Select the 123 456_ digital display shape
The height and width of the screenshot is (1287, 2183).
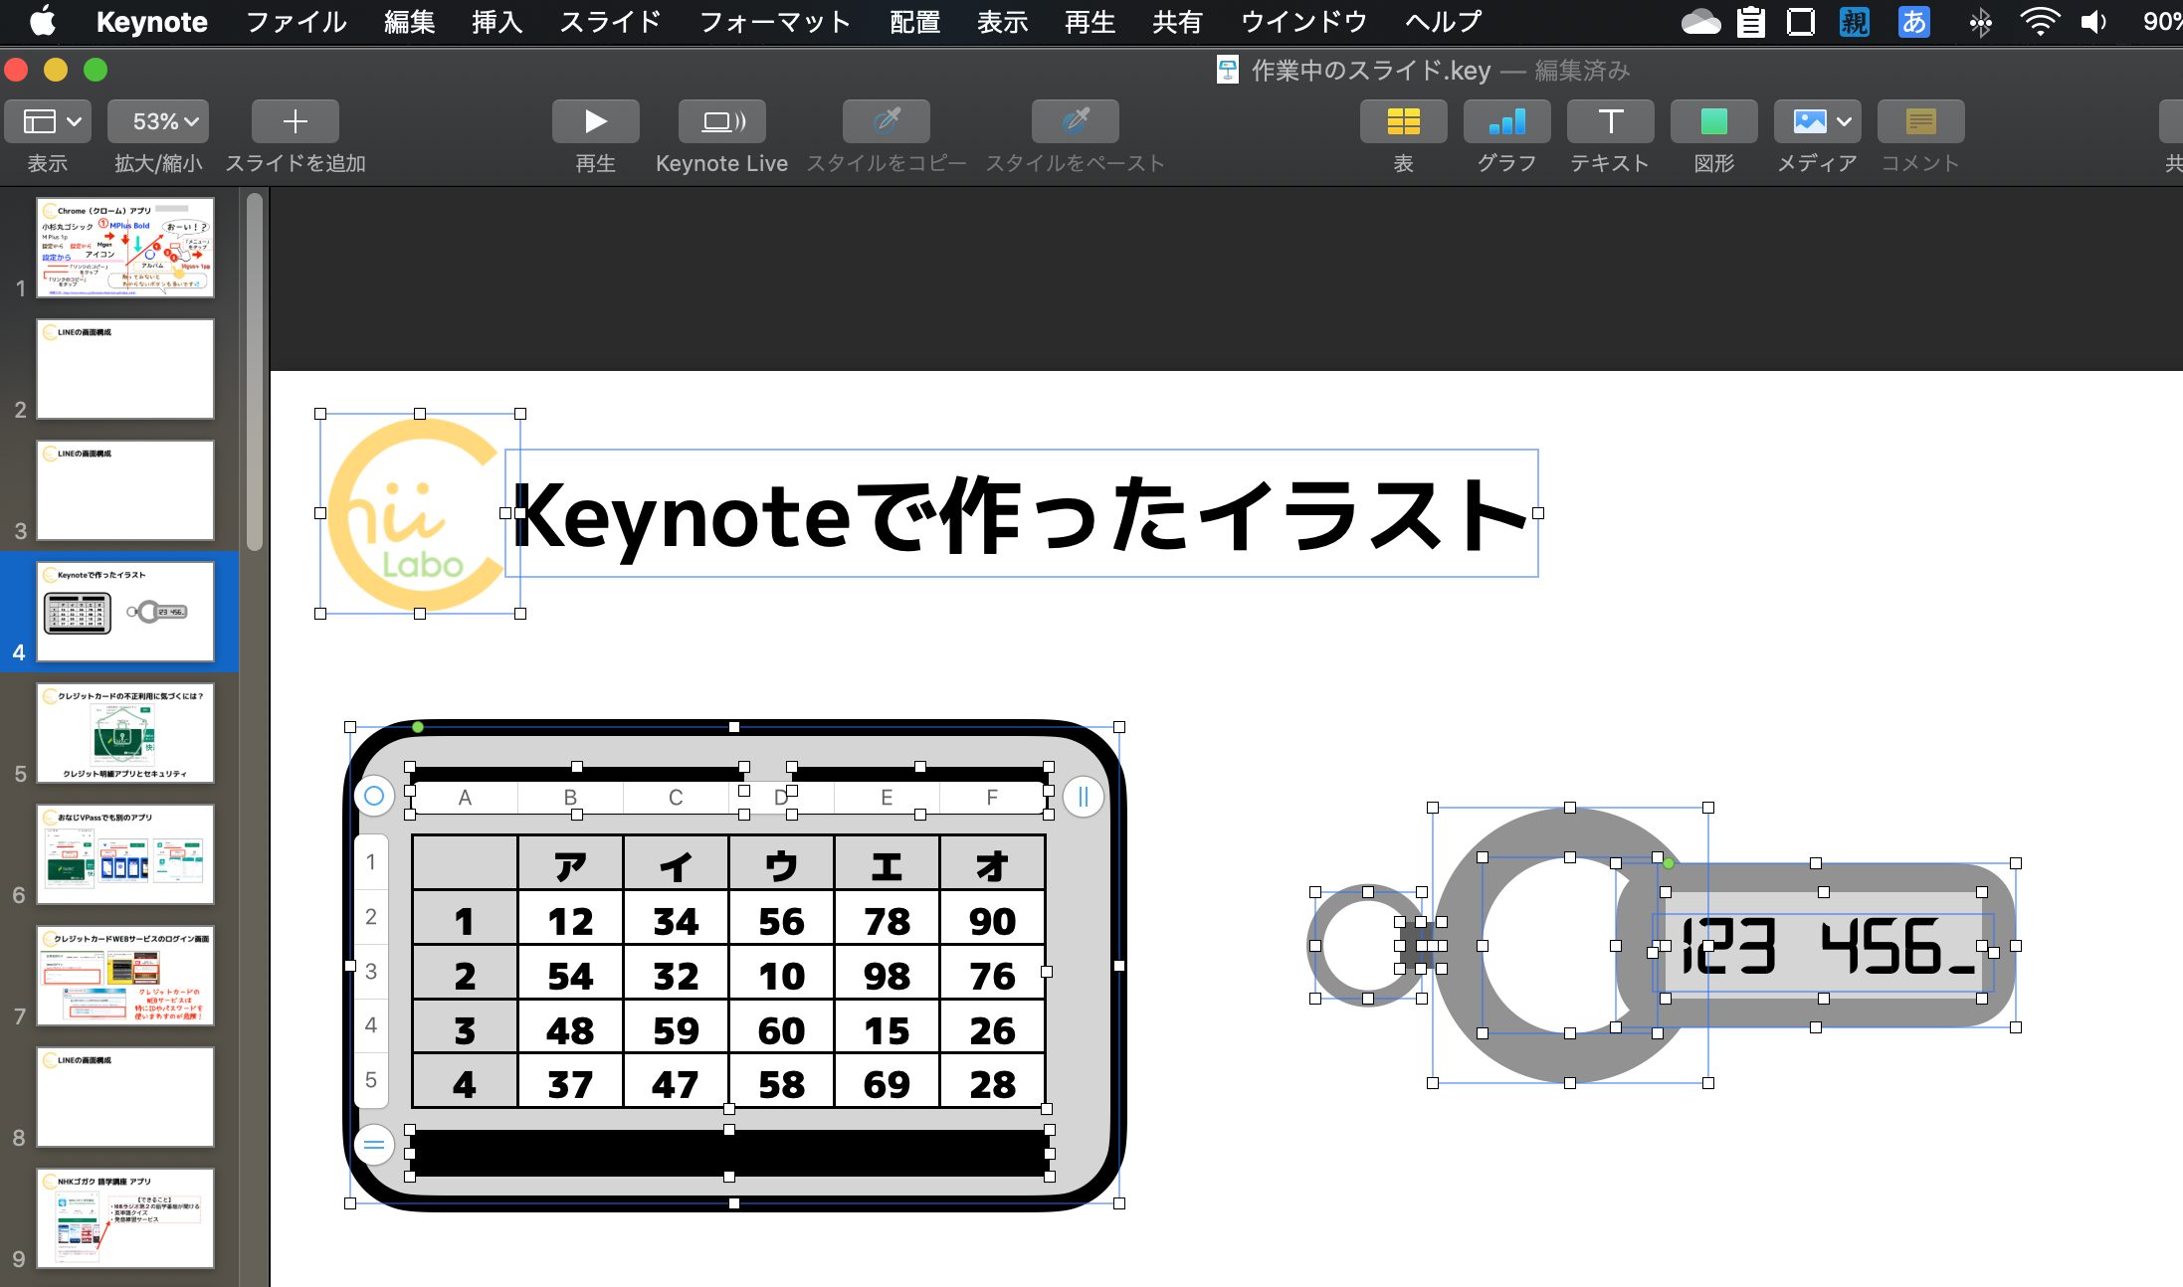click(1824, 945)
